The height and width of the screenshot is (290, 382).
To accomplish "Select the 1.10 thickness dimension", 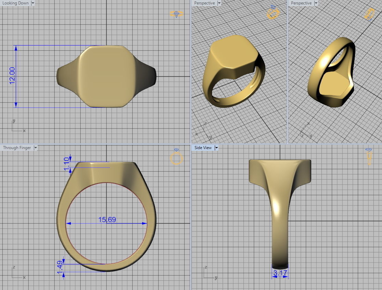I will click(x=66, y=164).
